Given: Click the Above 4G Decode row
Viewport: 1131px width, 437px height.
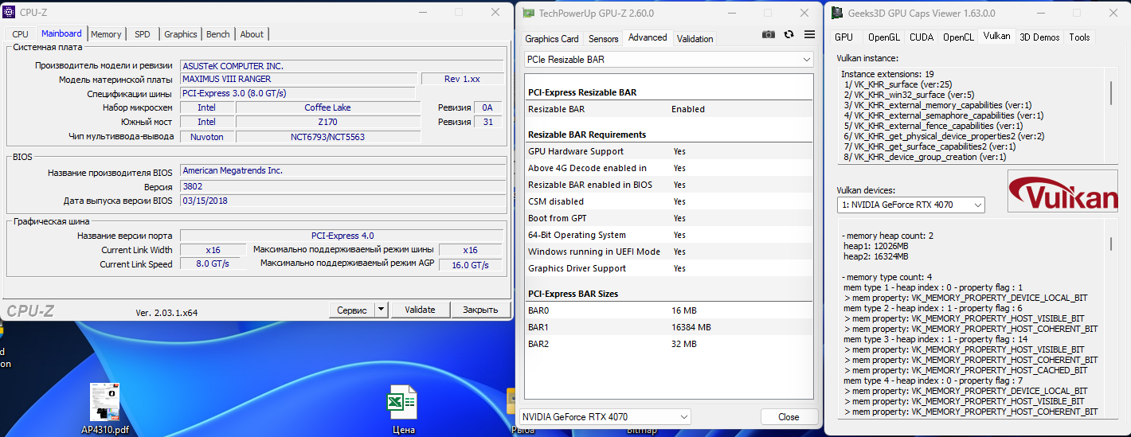Looking at the screenshot, I should [668, 168].
